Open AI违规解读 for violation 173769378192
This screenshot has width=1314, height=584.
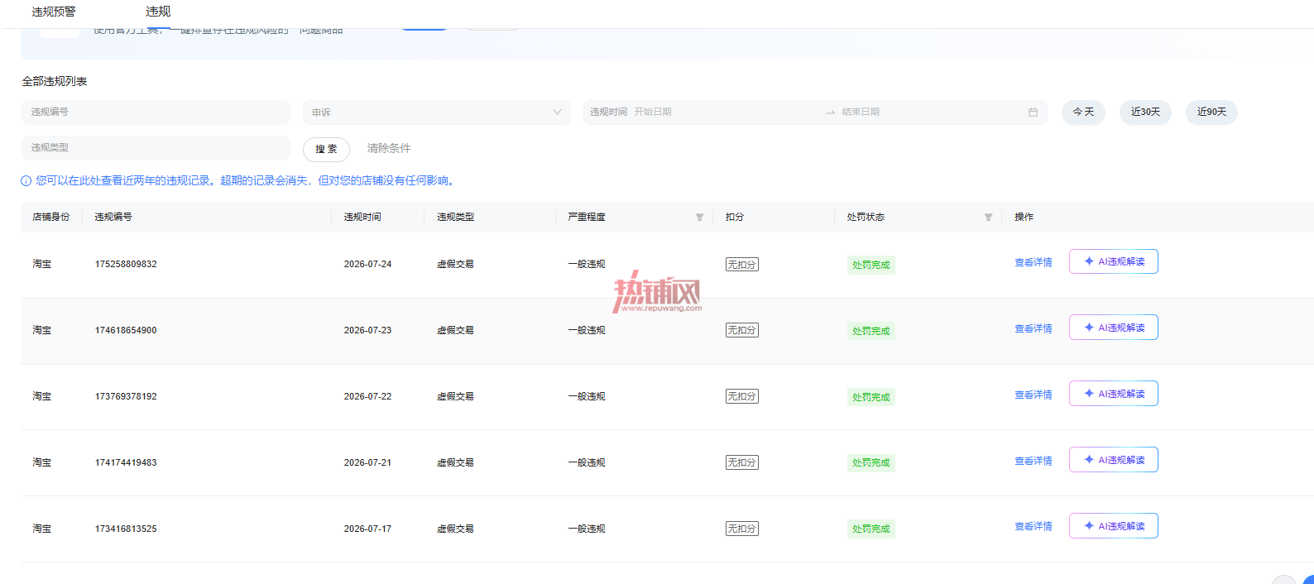[x=1114, y=394]
